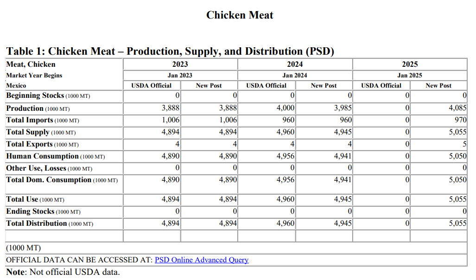Select 2025 New Post Total Exports value 5
476x280 pixels.
coord(464,144)
